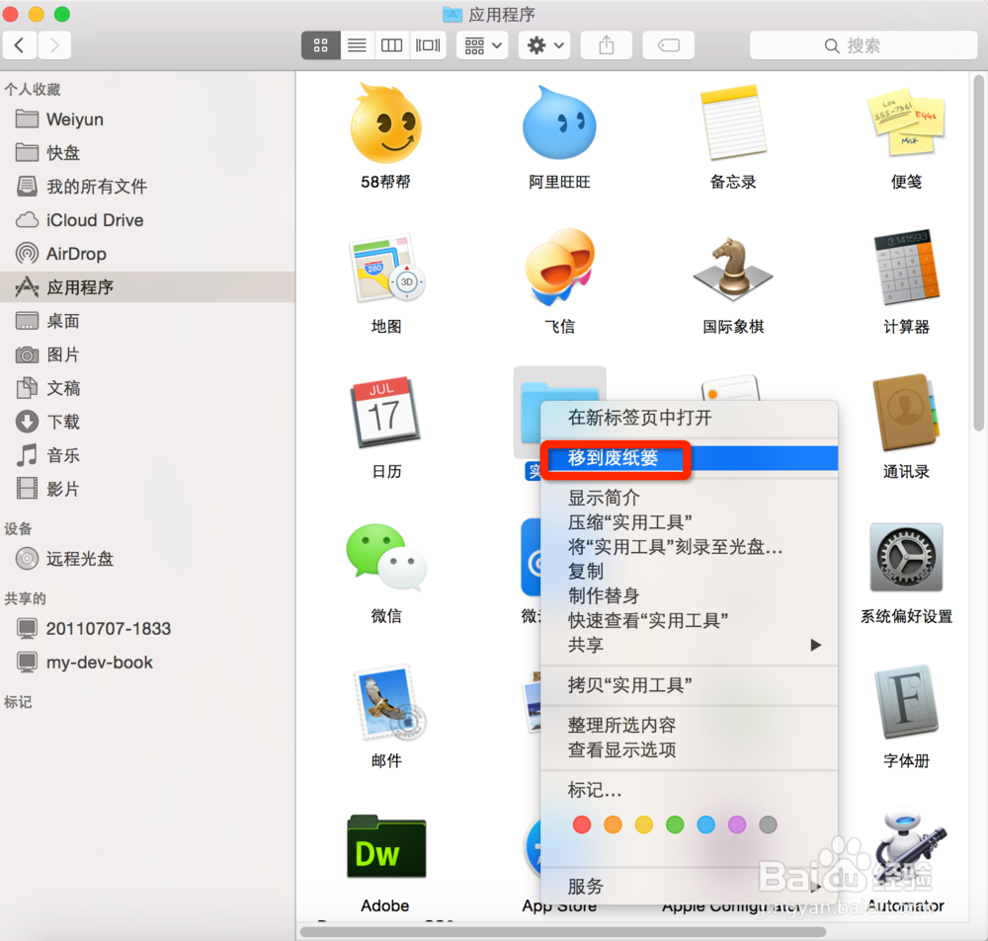The height and width of the screenshot is (941, 988).
Task: Open the 58帮帮 app icon
Action: pyautogui.click(x=385, y=123)
